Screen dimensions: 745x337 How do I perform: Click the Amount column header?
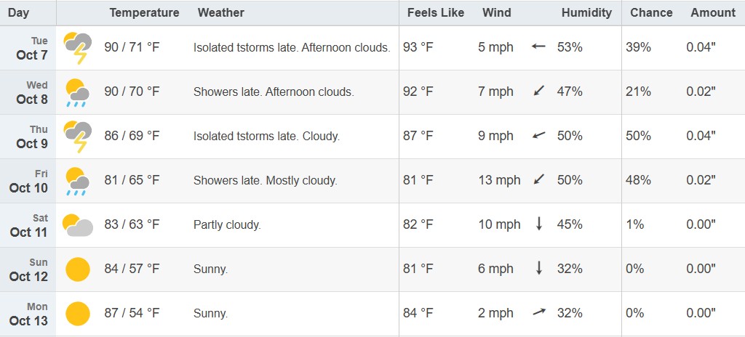(713, 12)
